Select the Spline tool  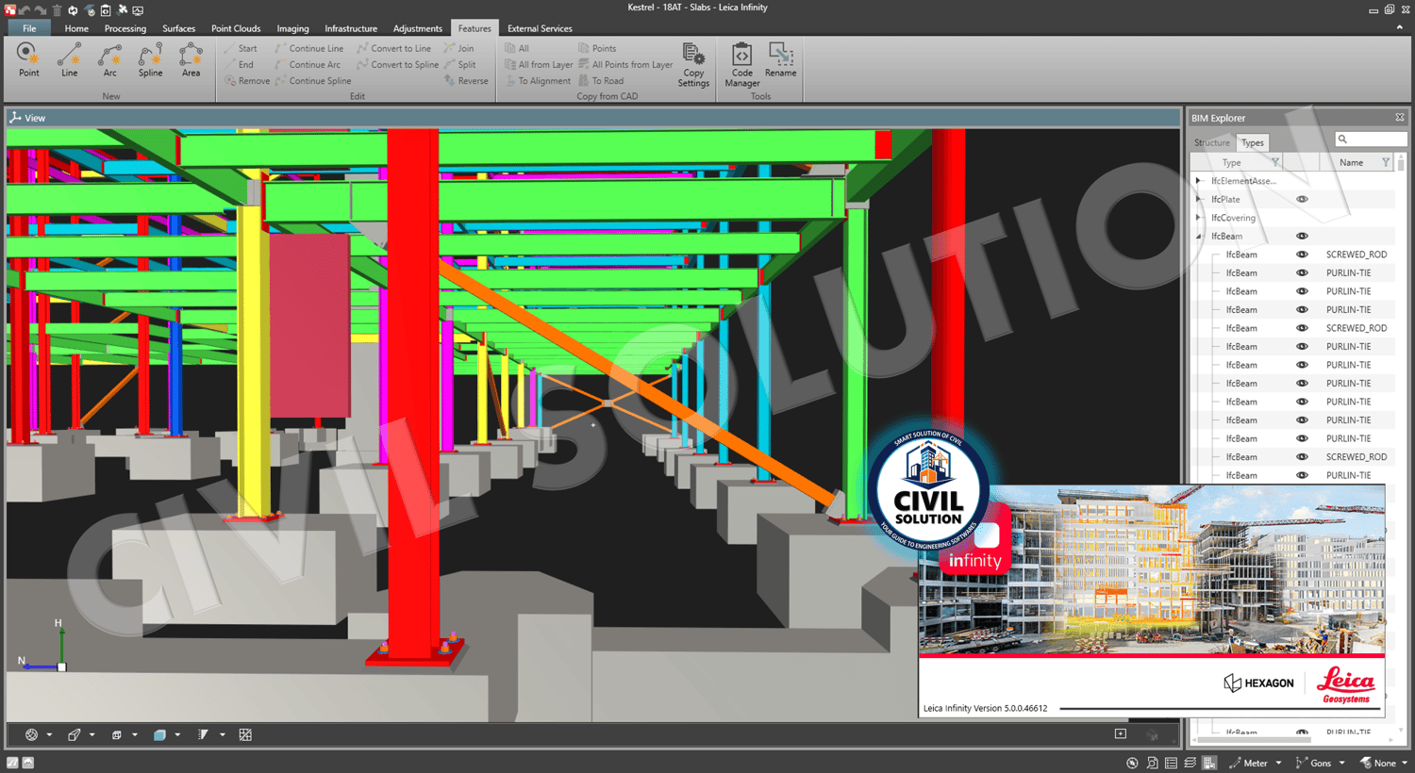151,60
